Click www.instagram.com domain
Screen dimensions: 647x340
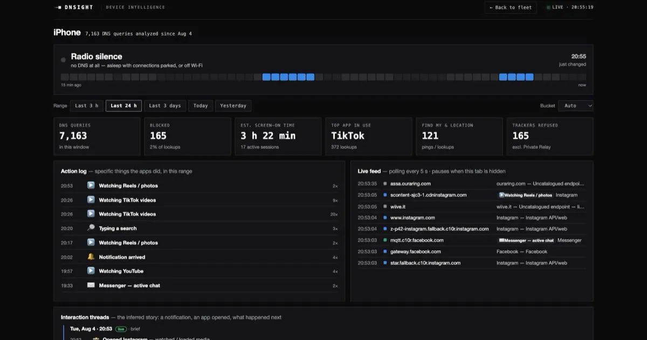click(x=412, y=217)
